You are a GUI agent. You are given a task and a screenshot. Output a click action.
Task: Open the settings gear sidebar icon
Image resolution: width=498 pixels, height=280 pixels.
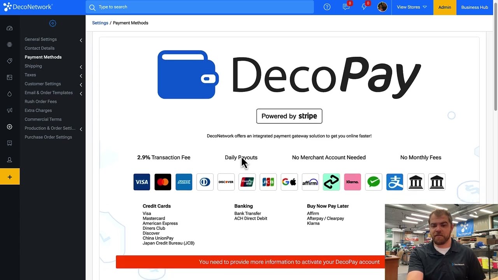(10, 127)
